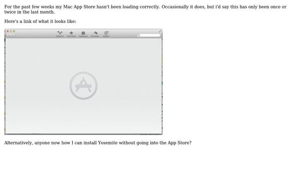Open the Top Charts star icon
Image resolution: width=300 pixels, height=169 pixels.
coord(71,34)
